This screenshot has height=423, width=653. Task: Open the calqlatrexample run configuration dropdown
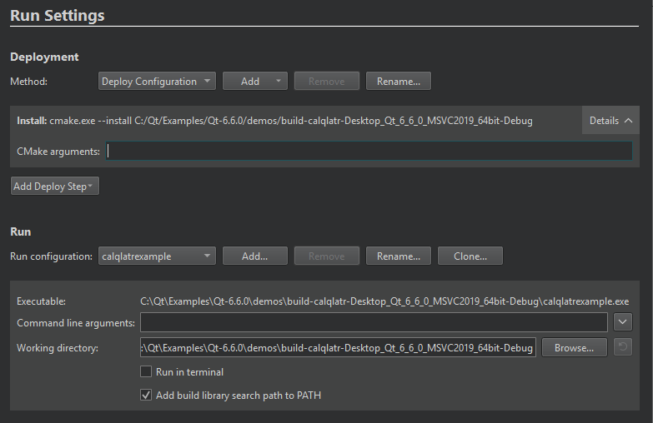[x=157, y=256]
